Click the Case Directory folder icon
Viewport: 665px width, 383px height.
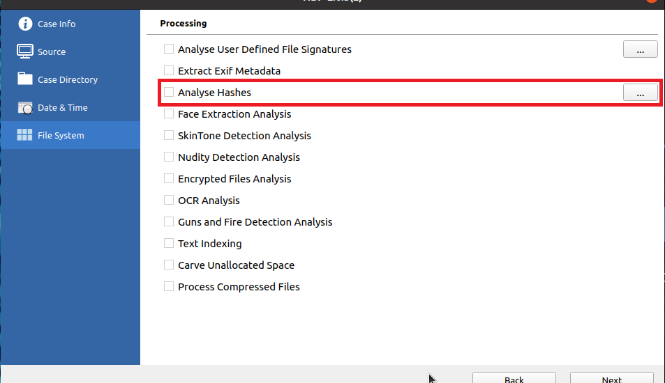click(x=25, y=79)
